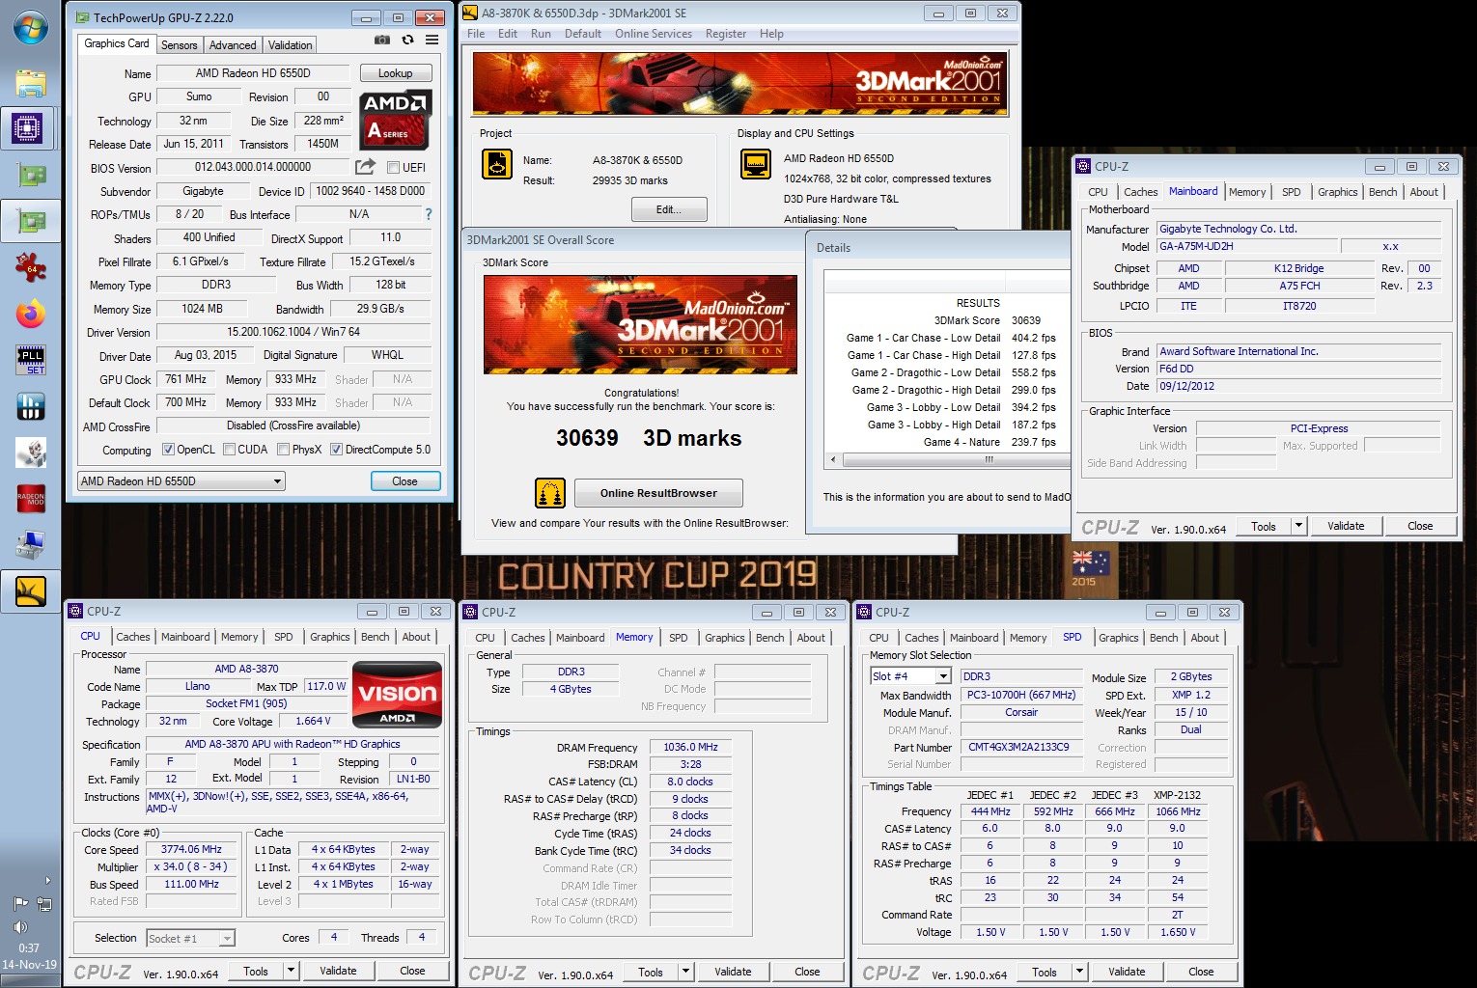The height and width of the screenshot is (988, 1477).
Task: Expand Tools arrow in CPU-Z CPU window
Action: click(292, 971)
